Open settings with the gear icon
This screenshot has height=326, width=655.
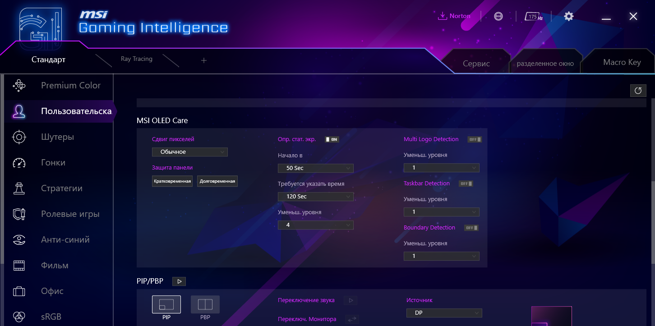pos(569,16)
